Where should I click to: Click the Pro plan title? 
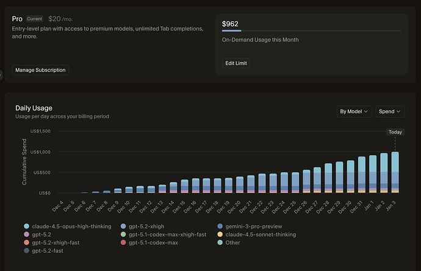(x=17, y=19)
